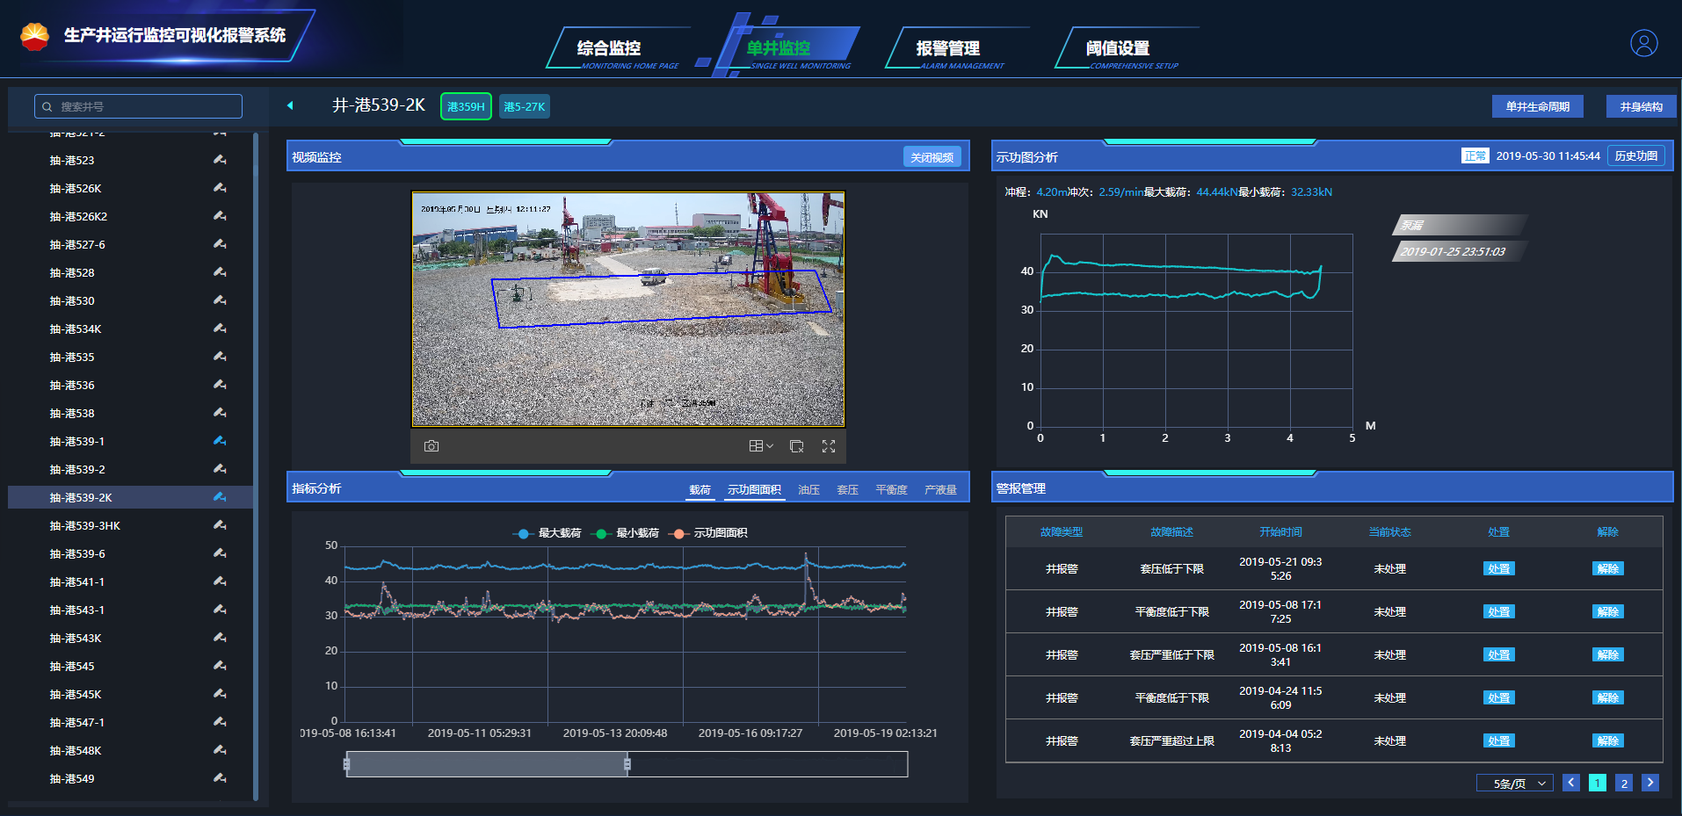Image resolution: width=1682 pixels, height=816 pixels.
Task: Click the 关闭视频 button
Action: click(x=932, y=157)
